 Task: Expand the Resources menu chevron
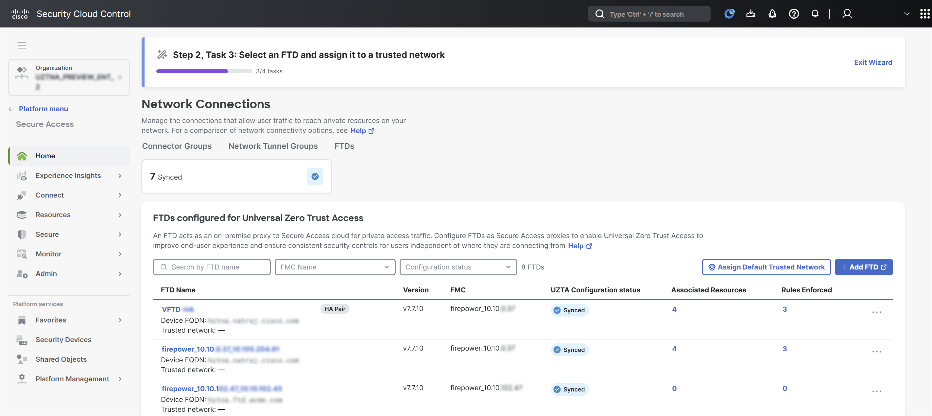(120, 215)
